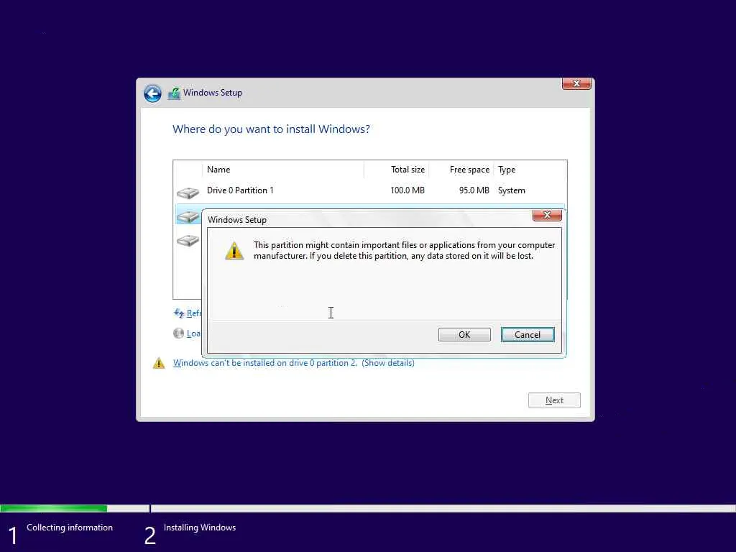
Task: Click the Load driver disc icon
Action: (x=178, y=333)
